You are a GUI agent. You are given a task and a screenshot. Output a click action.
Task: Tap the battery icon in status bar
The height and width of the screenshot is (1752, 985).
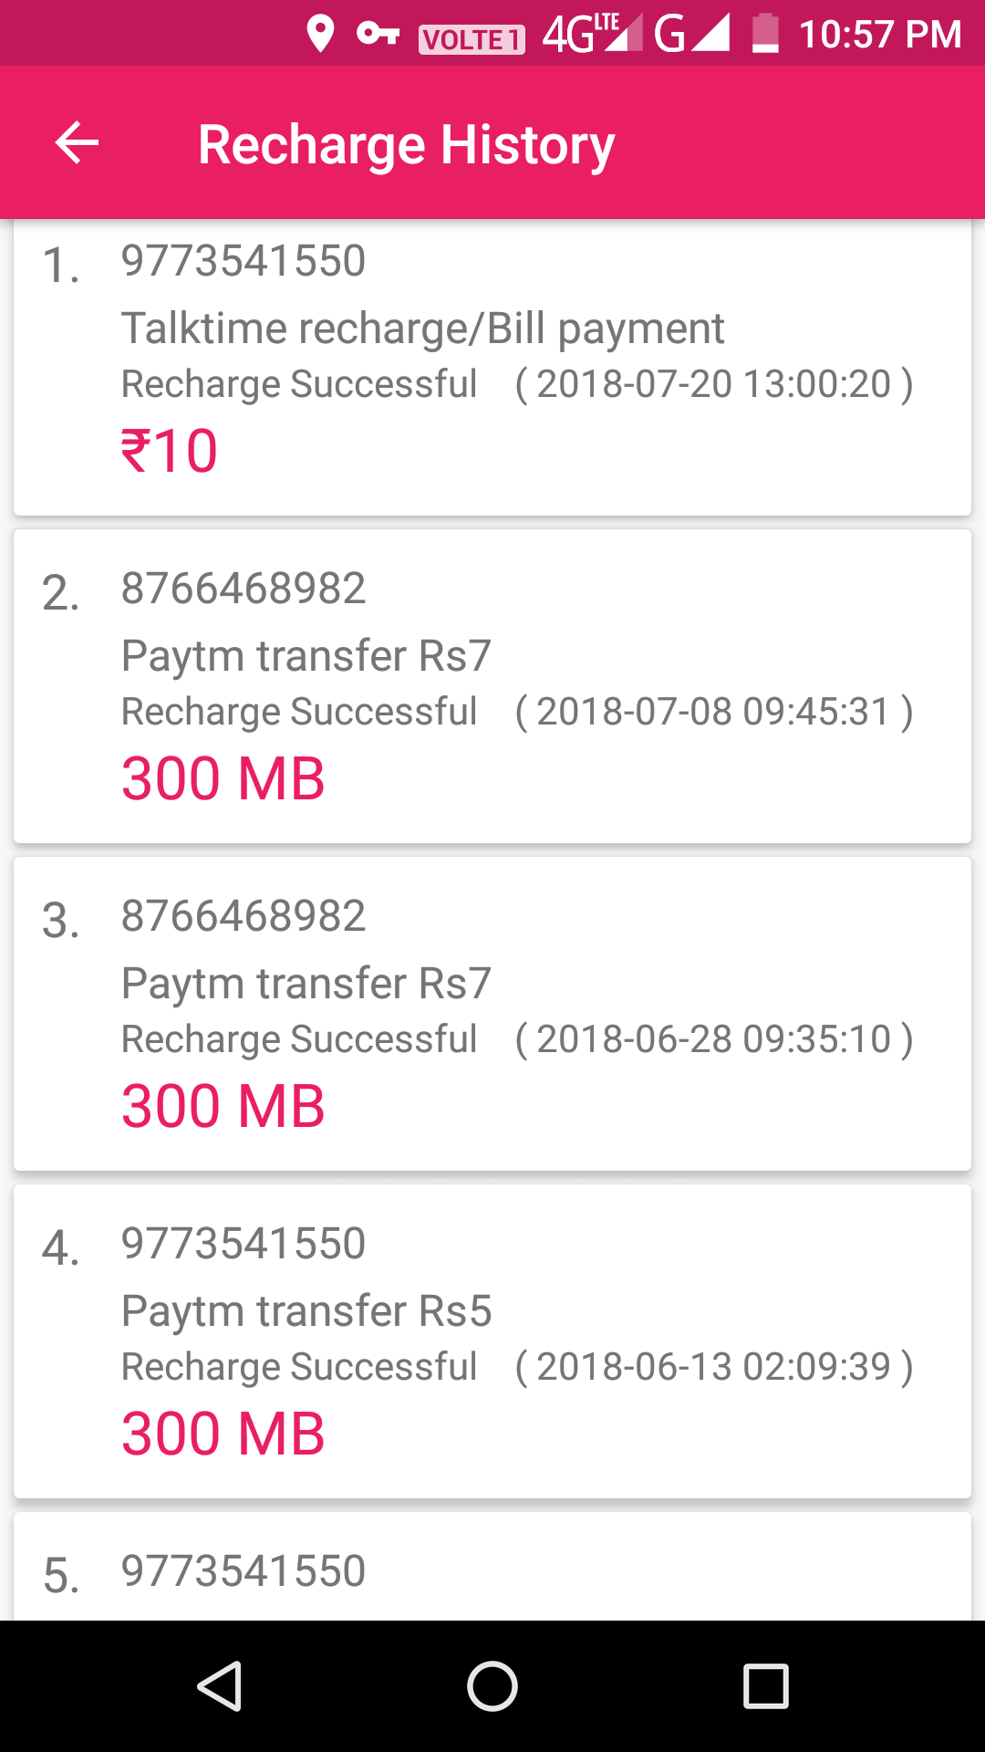click(x=765, y=34)
